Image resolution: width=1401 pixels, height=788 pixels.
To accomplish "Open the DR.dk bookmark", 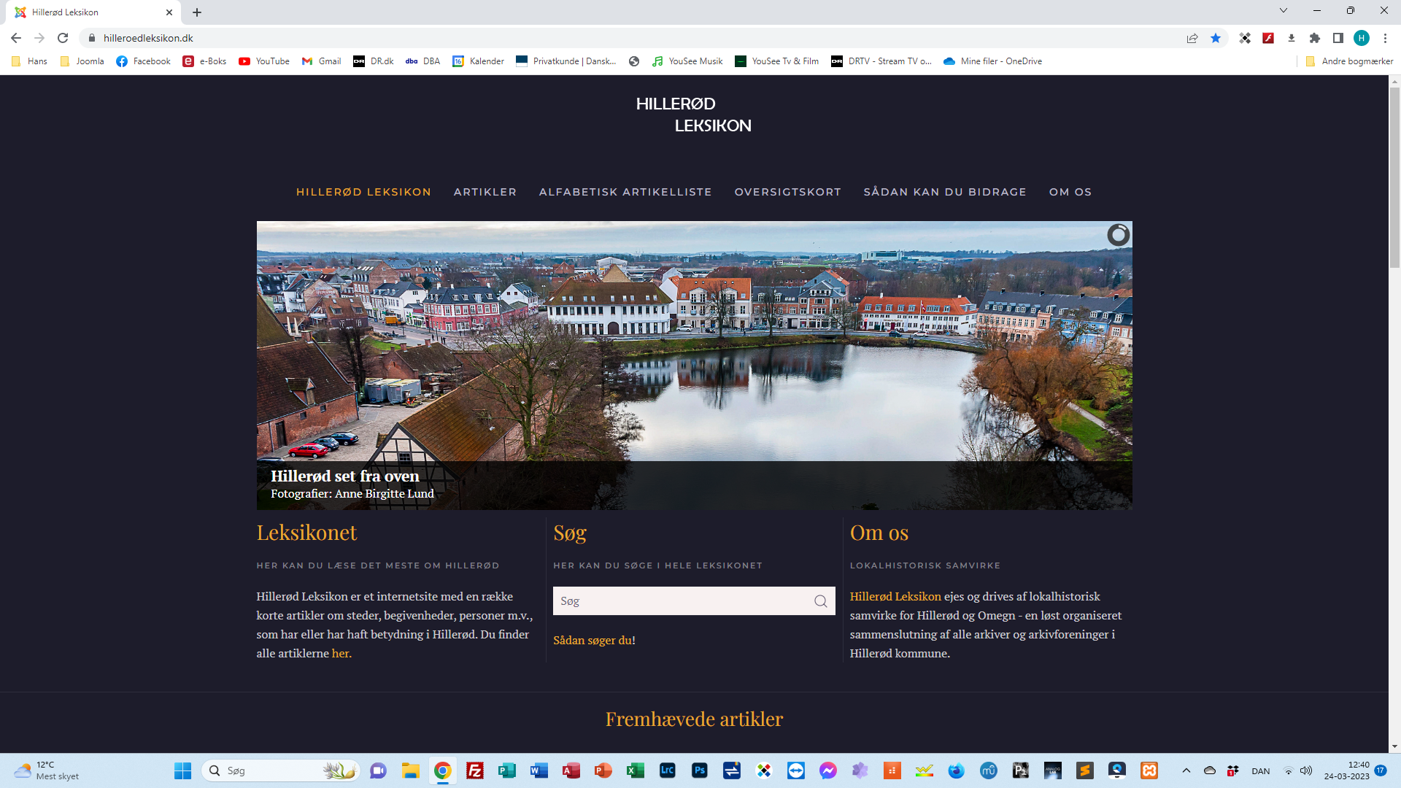I will pos(374,61).
